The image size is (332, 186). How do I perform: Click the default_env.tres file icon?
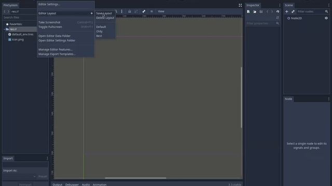tap(9, 34)
